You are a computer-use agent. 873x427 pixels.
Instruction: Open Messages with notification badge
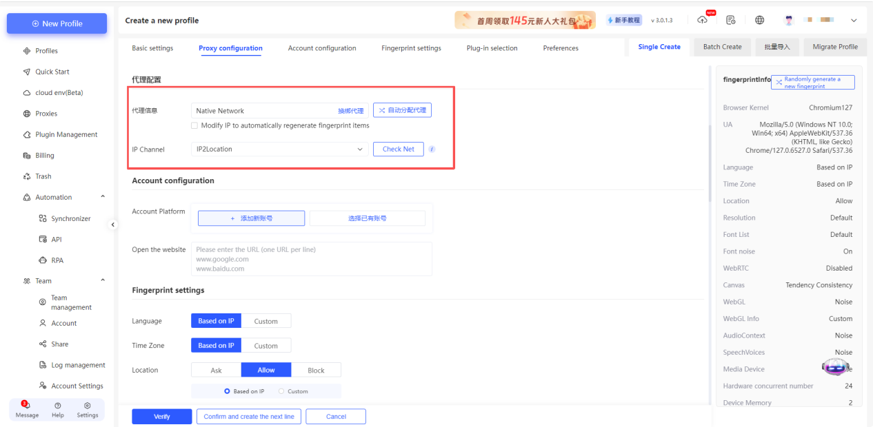coord(27,409)
